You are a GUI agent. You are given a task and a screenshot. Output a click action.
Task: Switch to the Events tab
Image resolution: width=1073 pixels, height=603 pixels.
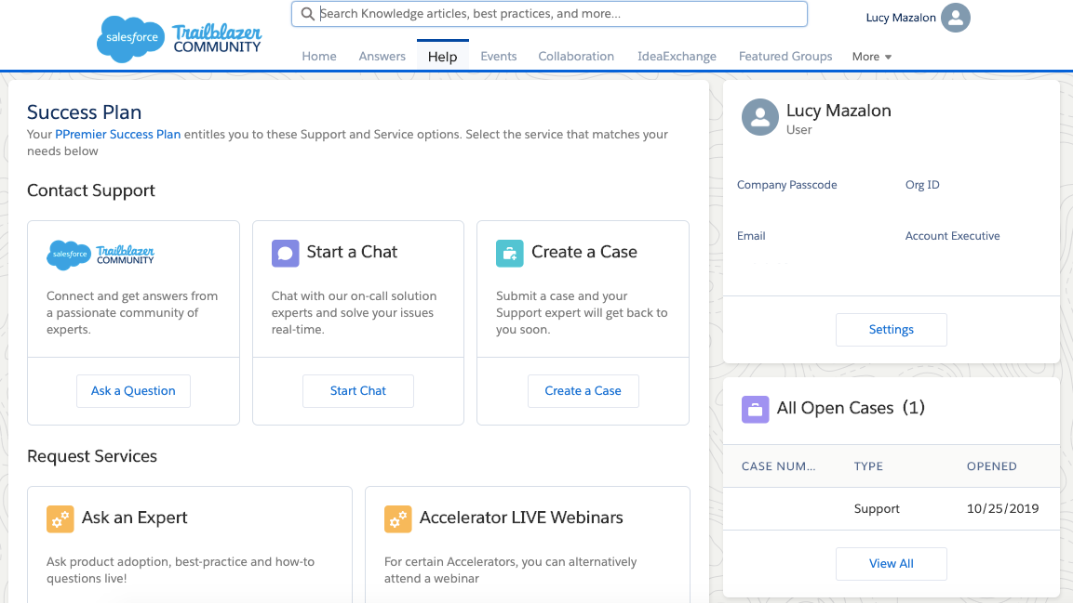click(498, 57)
